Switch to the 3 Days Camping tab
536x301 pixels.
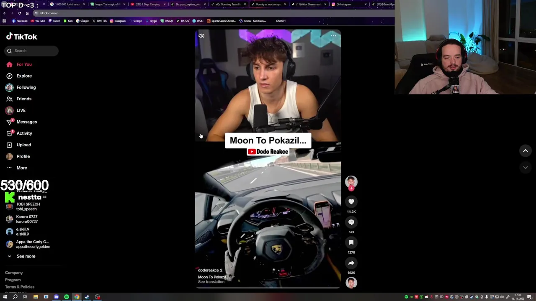pos(147,5)
